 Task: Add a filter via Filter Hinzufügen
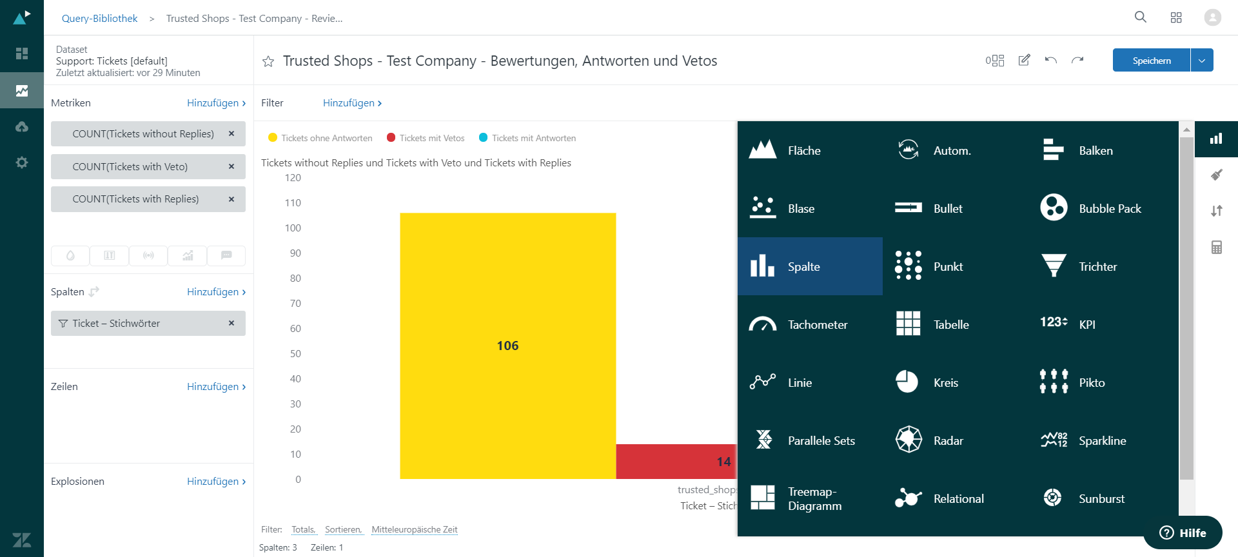pos(352,103)
